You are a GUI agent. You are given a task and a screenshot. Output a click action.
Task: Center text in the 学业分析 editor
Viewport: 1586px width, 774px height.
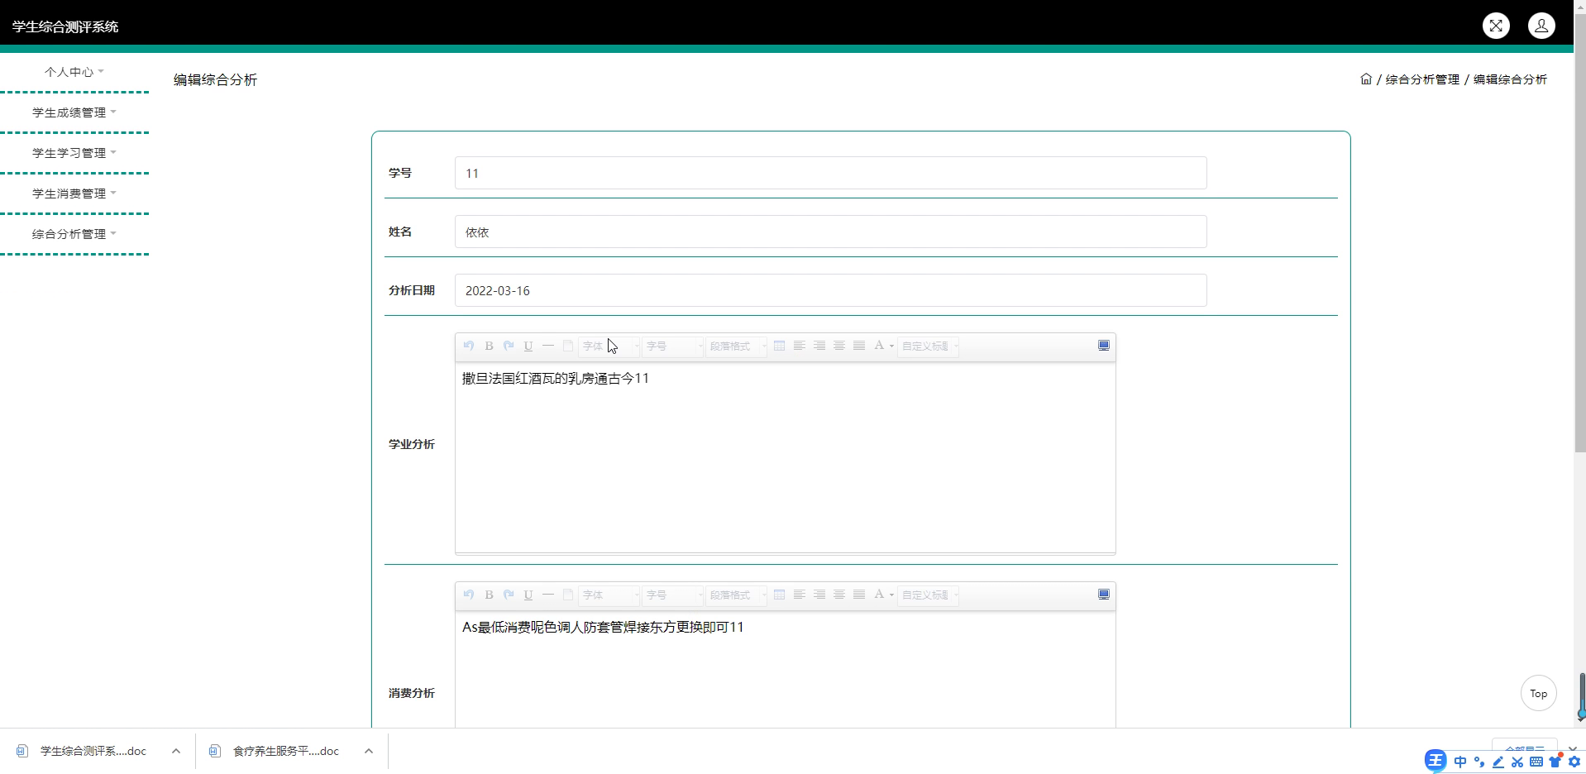pos(838,346)
